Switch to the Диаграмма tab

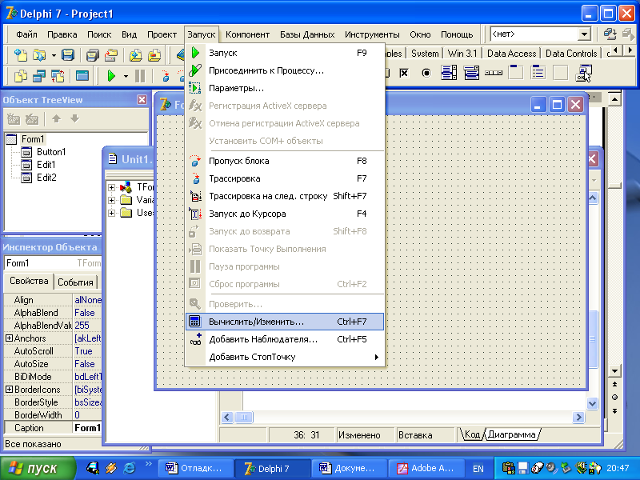click(511, 434)
